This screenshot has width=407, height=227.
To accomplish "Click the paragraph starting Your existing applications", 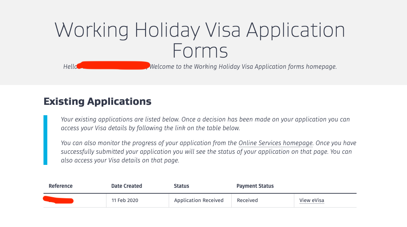I will pos(205,124).
